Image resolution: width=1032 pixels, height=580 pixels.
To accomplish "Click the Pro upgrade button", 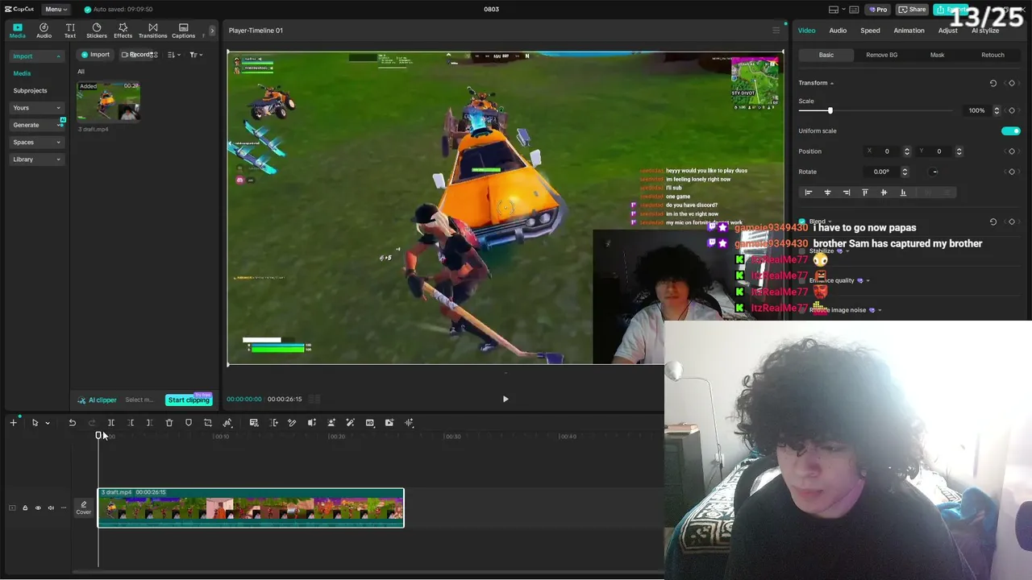I will pos(877,9).
